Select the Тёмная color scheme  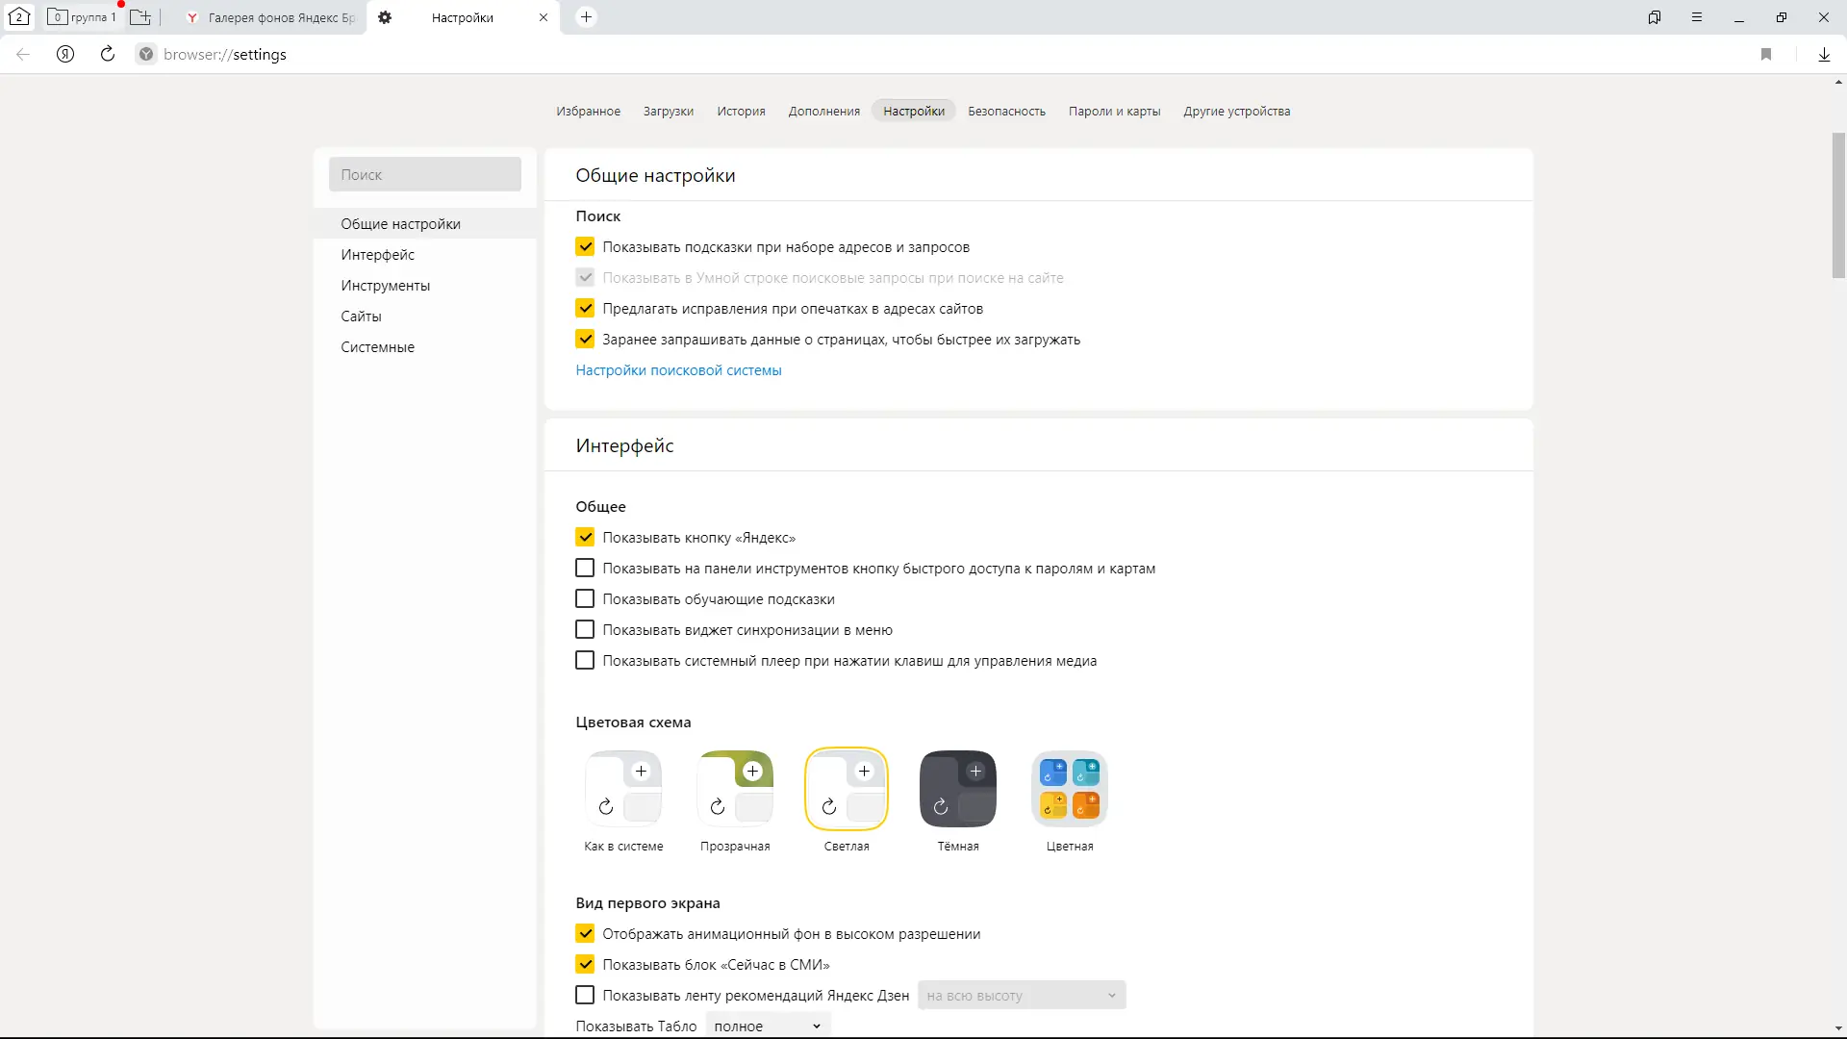click(x=957, y=790)
